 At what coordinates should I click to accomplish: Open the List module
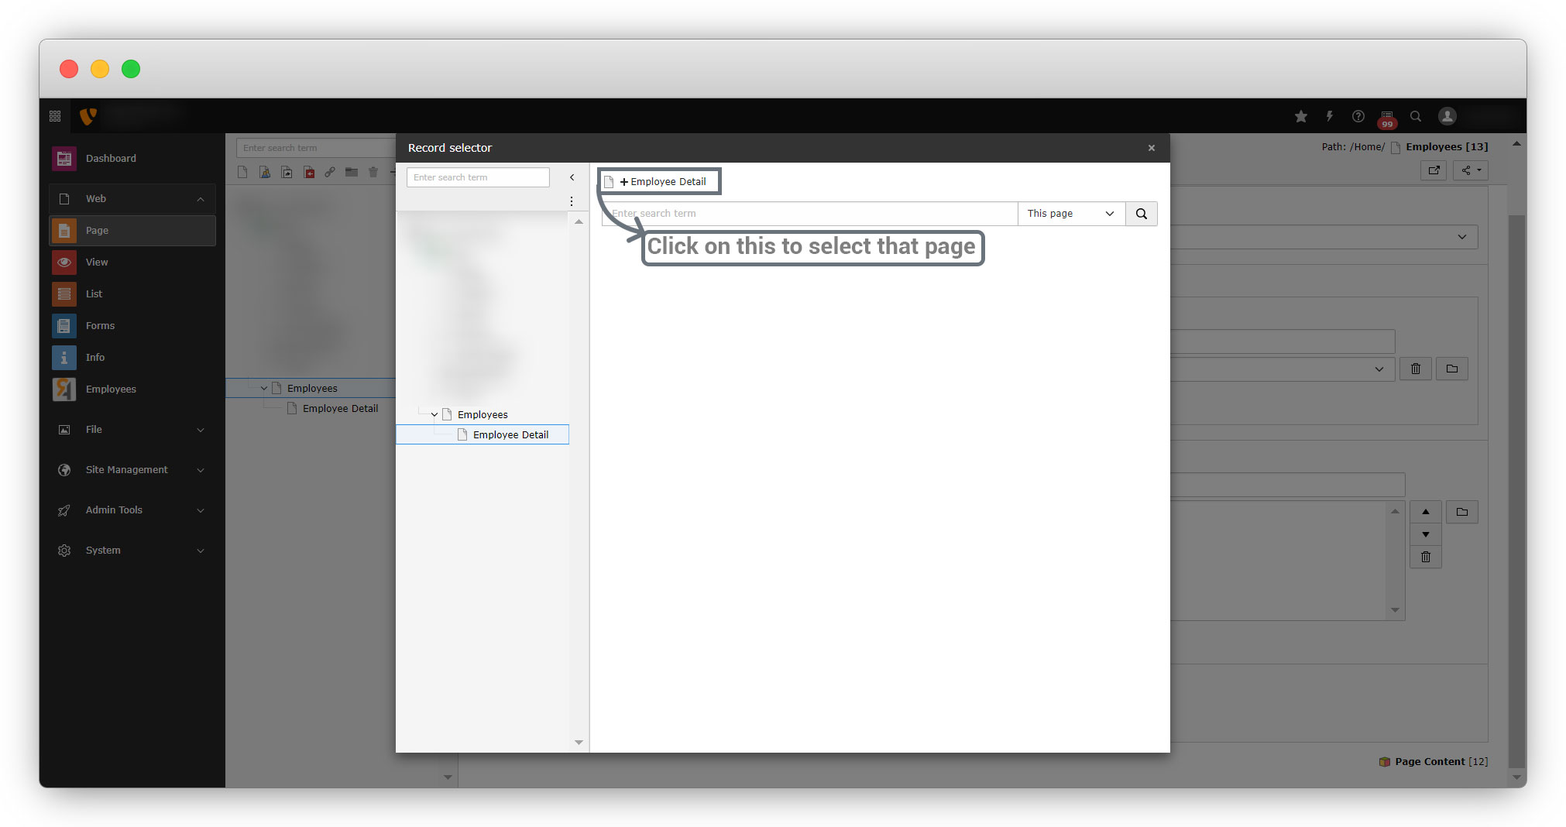[x=94, y=294]
